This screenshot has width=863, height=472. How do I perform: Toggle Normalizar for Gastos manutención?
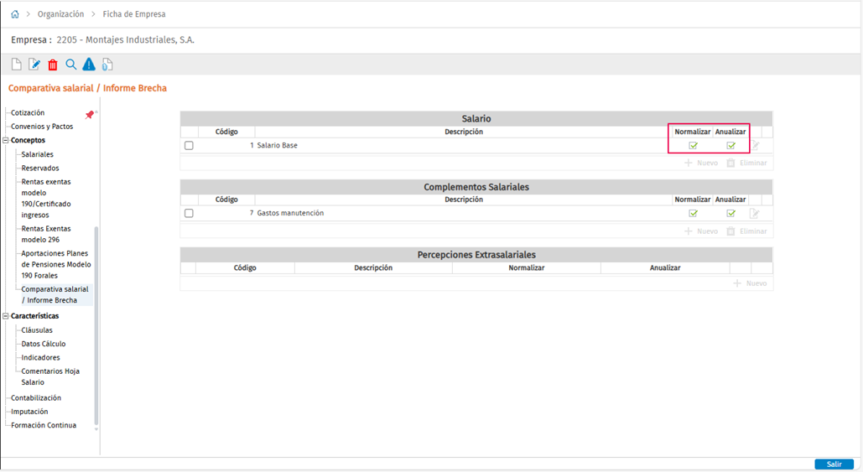[x=693, y=214]
